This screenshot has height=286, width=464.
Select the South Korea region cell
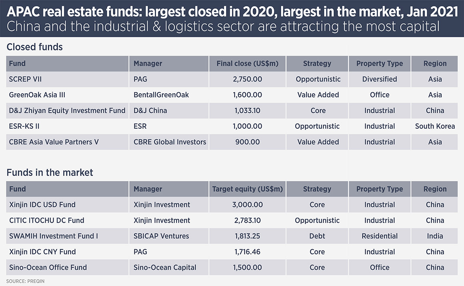435,126
